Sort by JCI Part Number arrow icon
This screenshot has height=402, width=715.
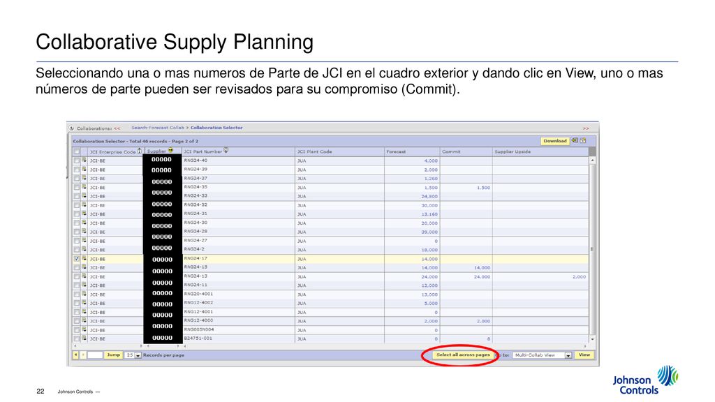(226, 151)
